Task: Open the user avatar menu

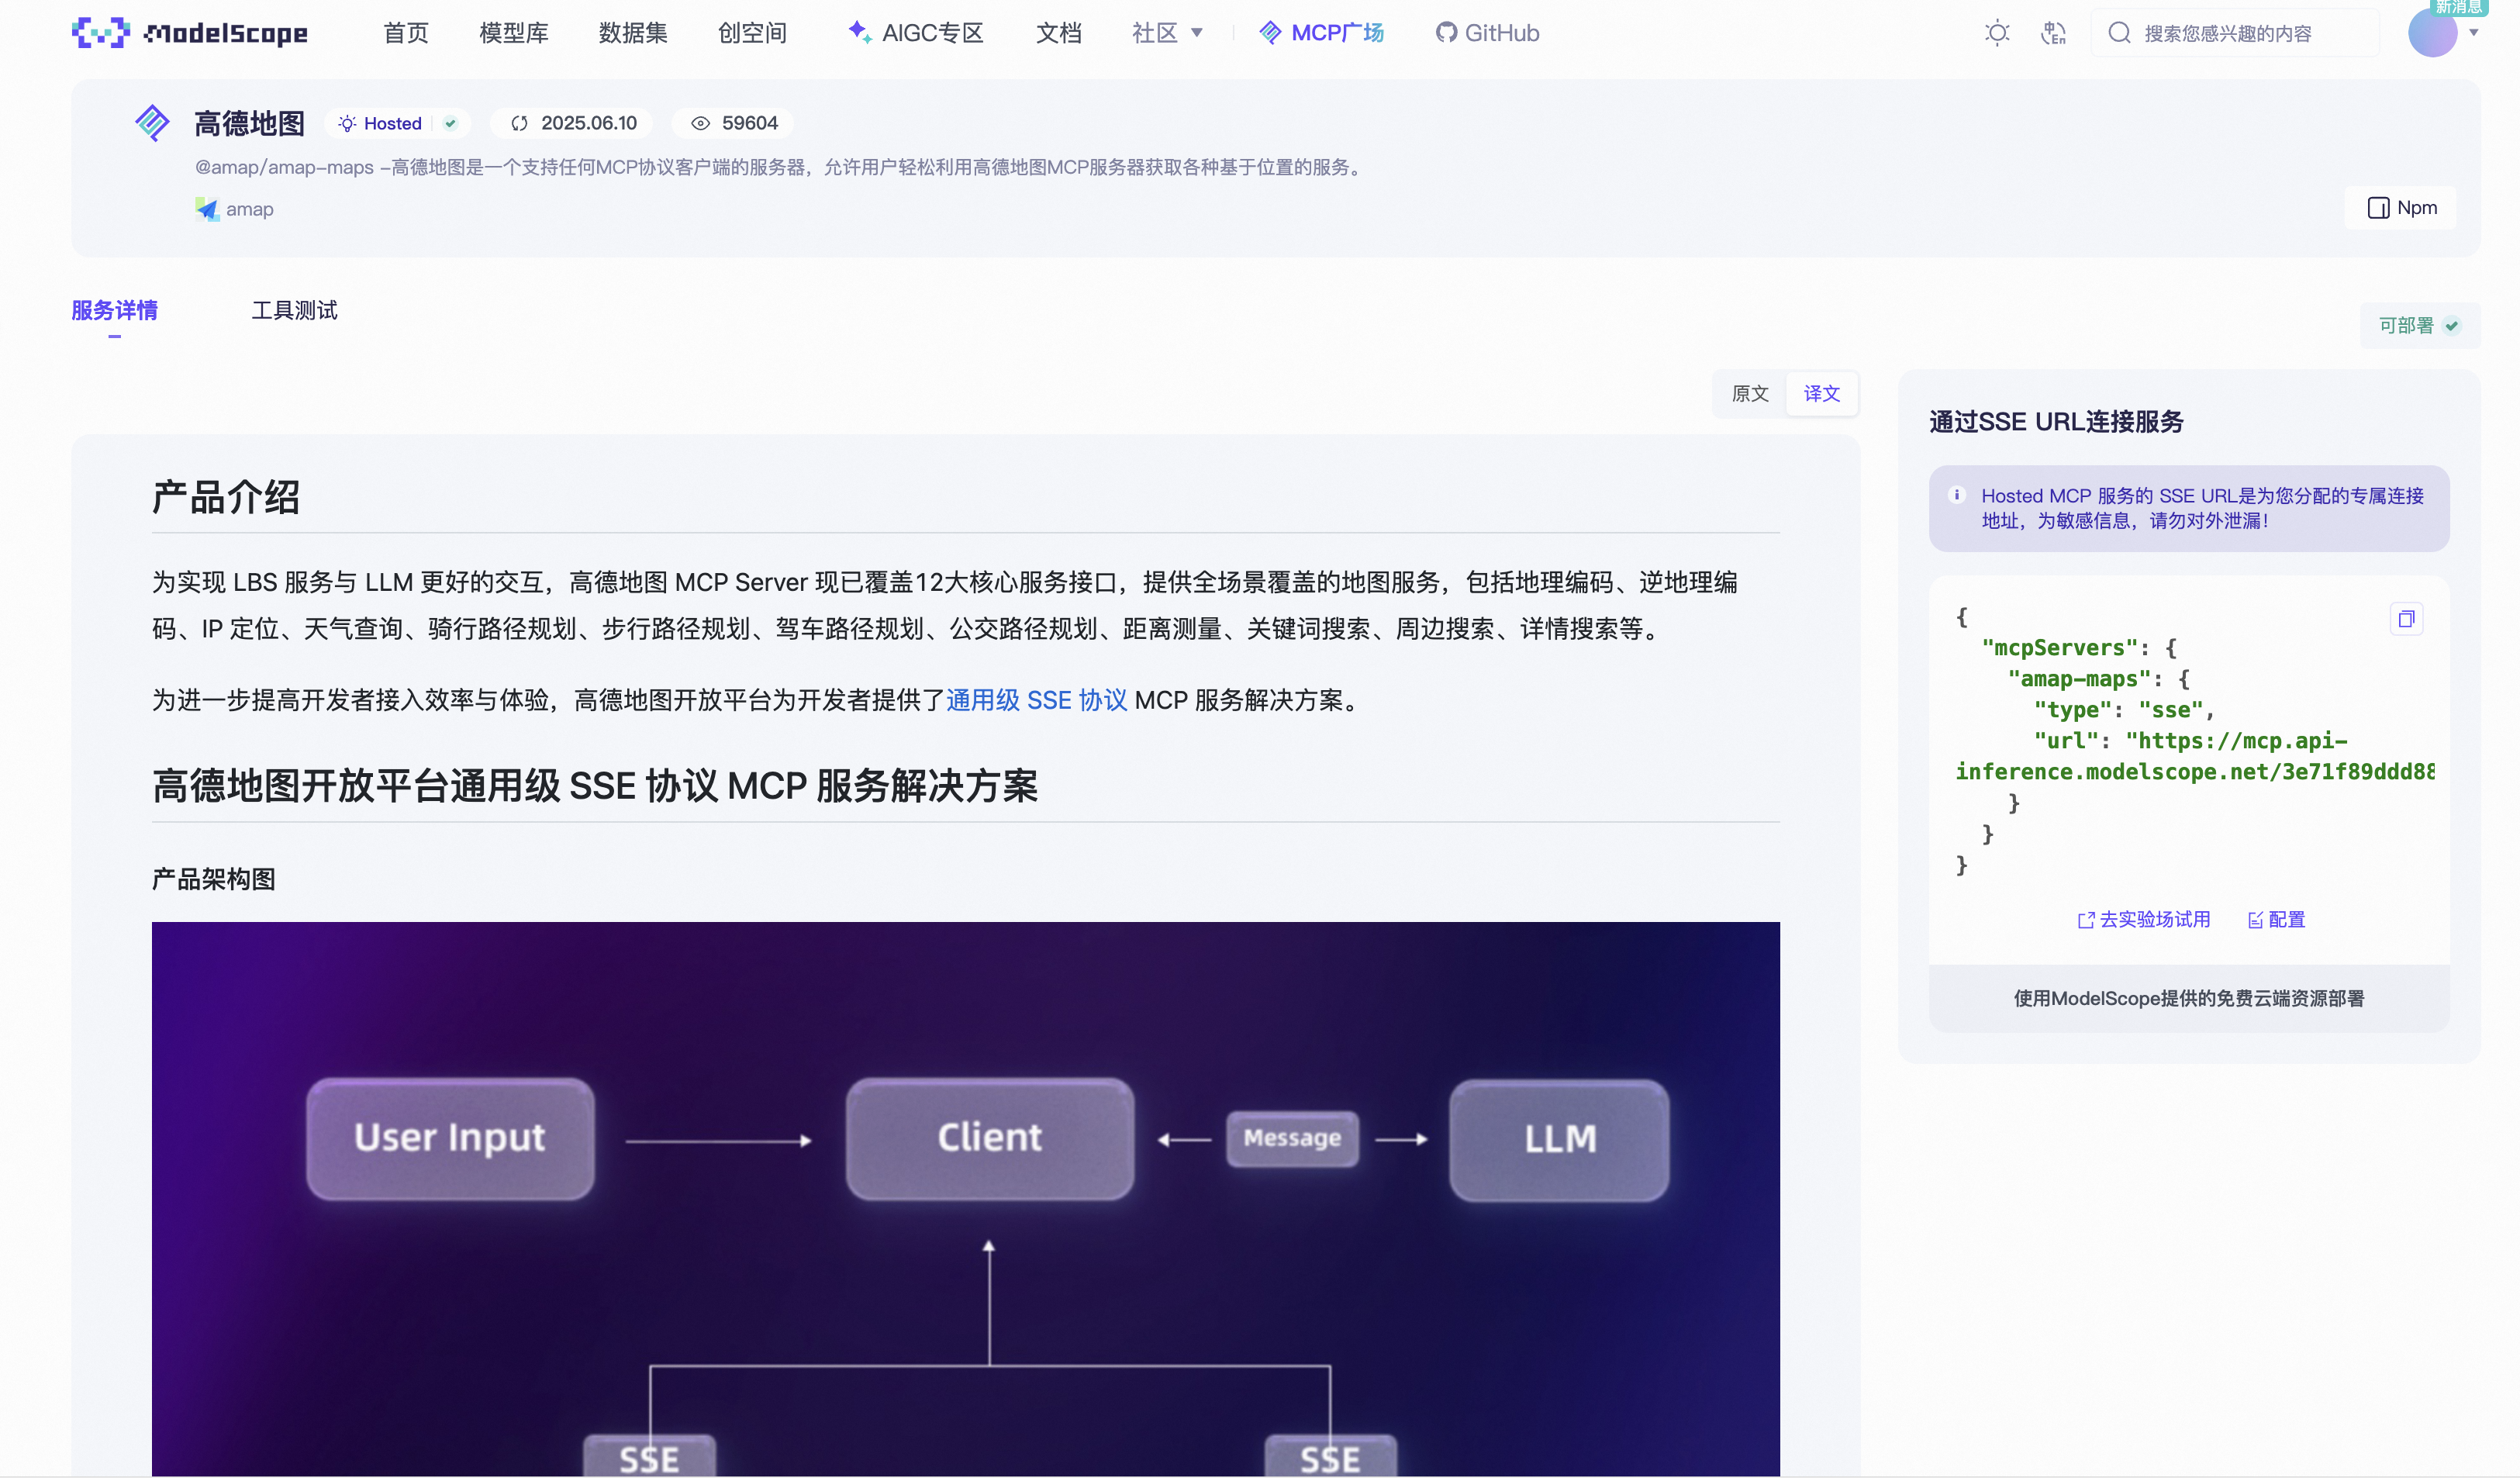Action: tap(2432, 33)
